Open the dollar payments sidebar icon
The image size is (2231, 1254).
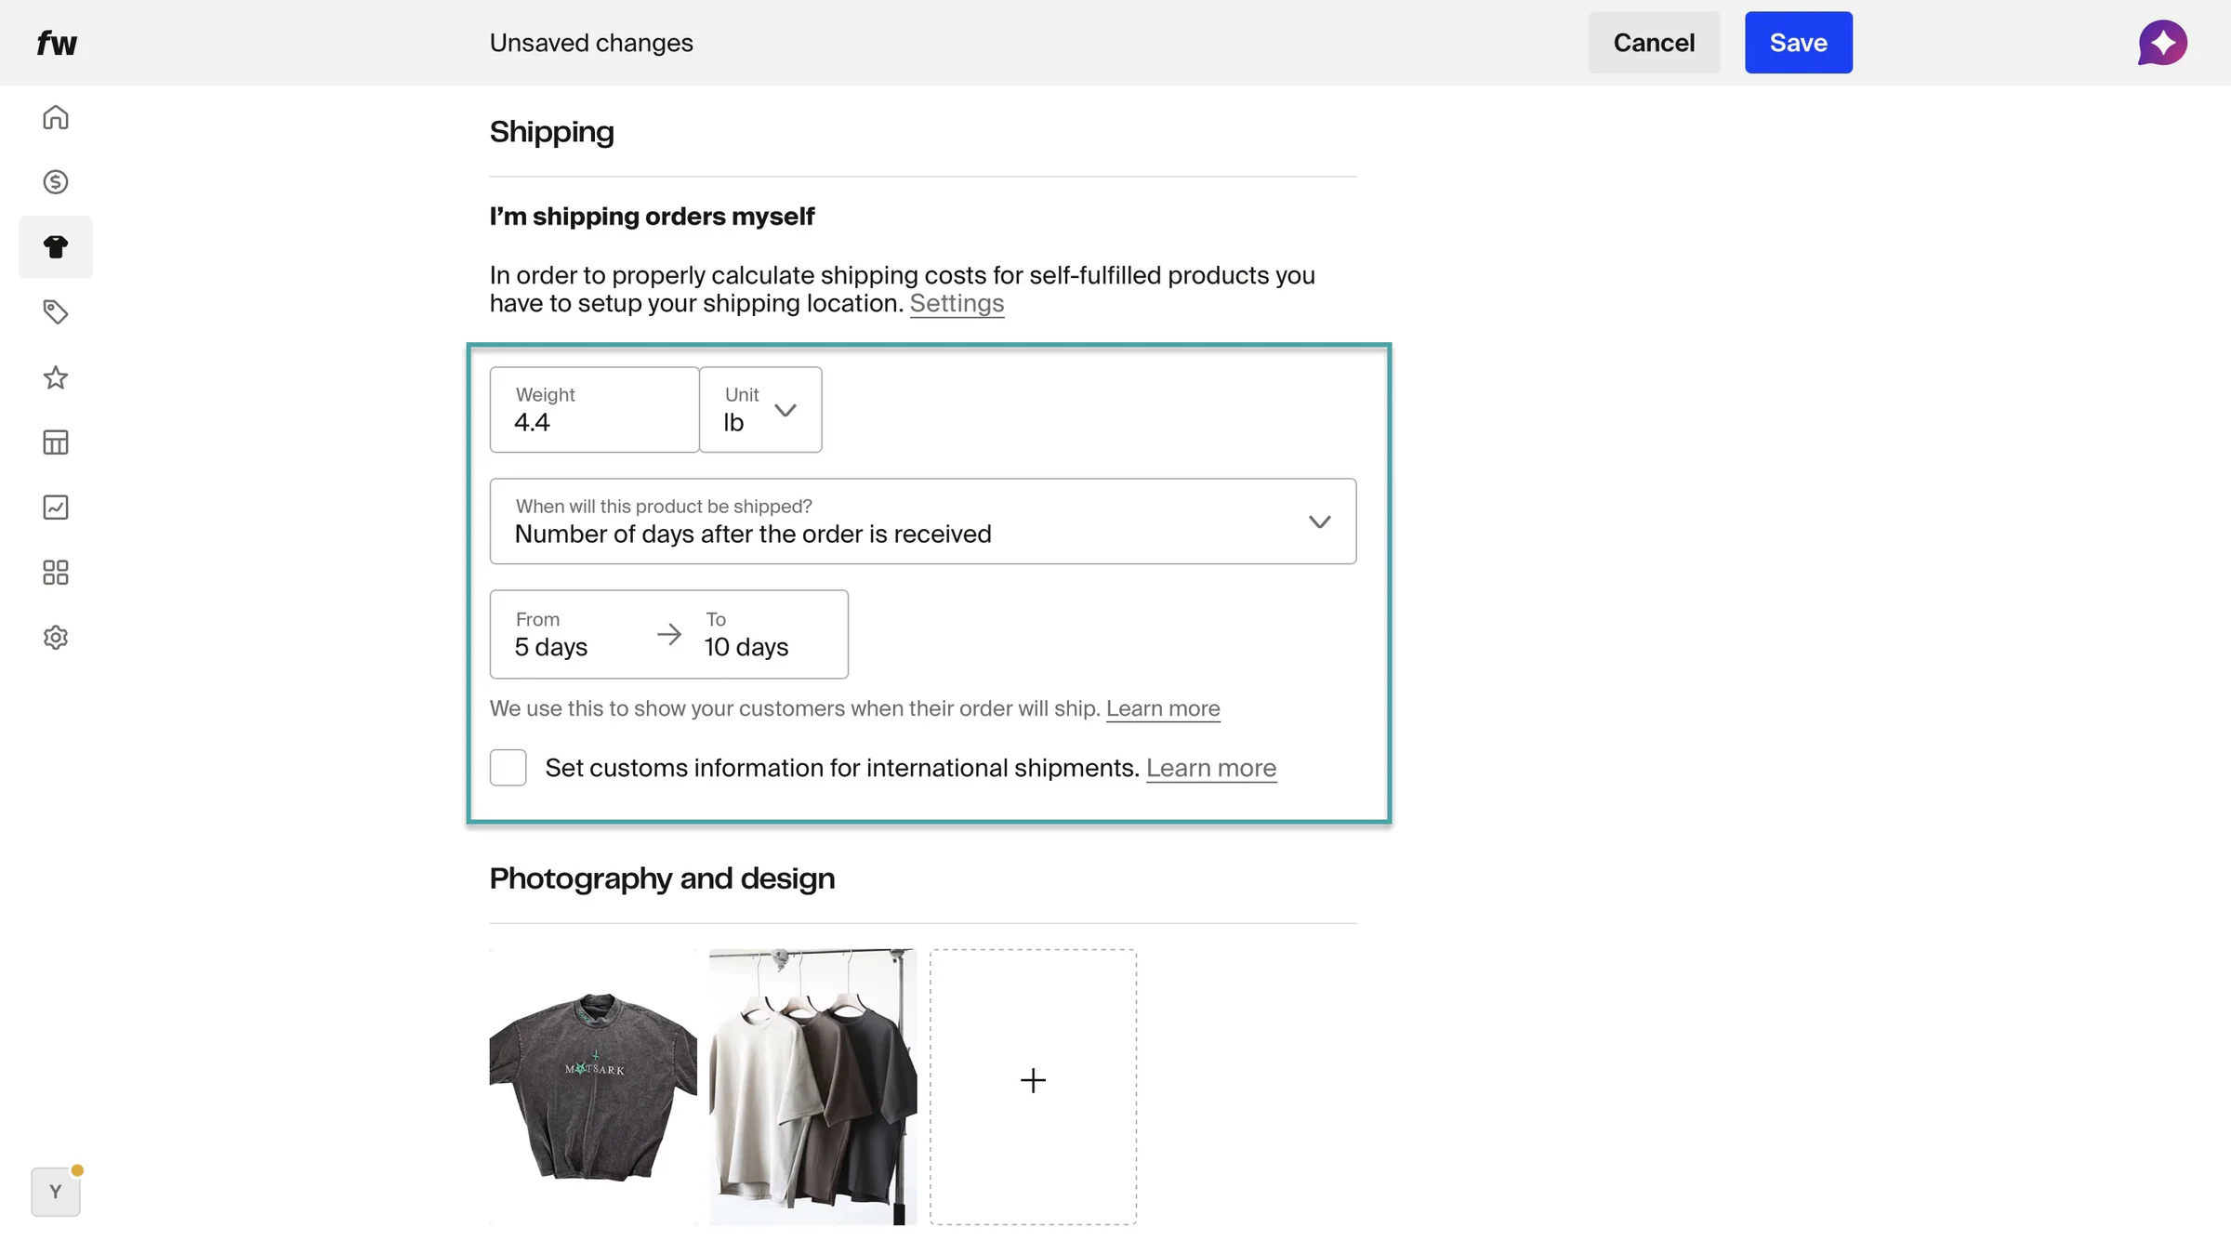click(56, 182)
